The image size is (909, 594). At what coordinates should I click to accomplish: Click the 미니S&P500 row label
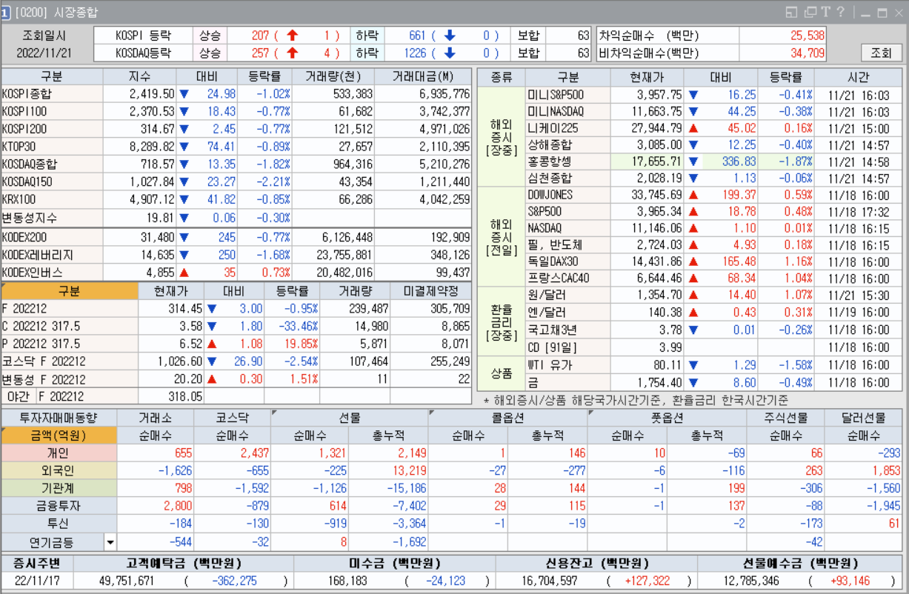[567, 95]
